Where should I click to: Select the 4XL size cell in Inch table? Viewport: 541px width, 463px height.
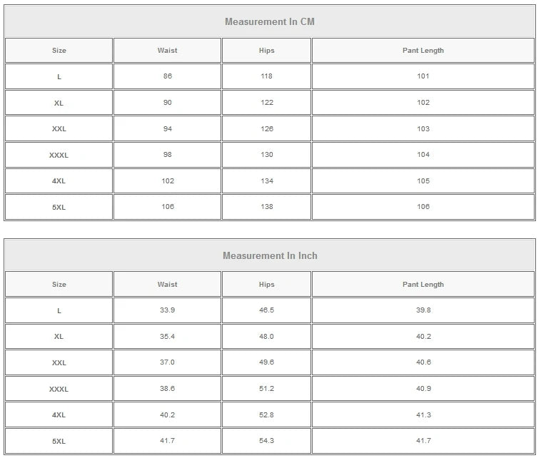tap(59, 415)
